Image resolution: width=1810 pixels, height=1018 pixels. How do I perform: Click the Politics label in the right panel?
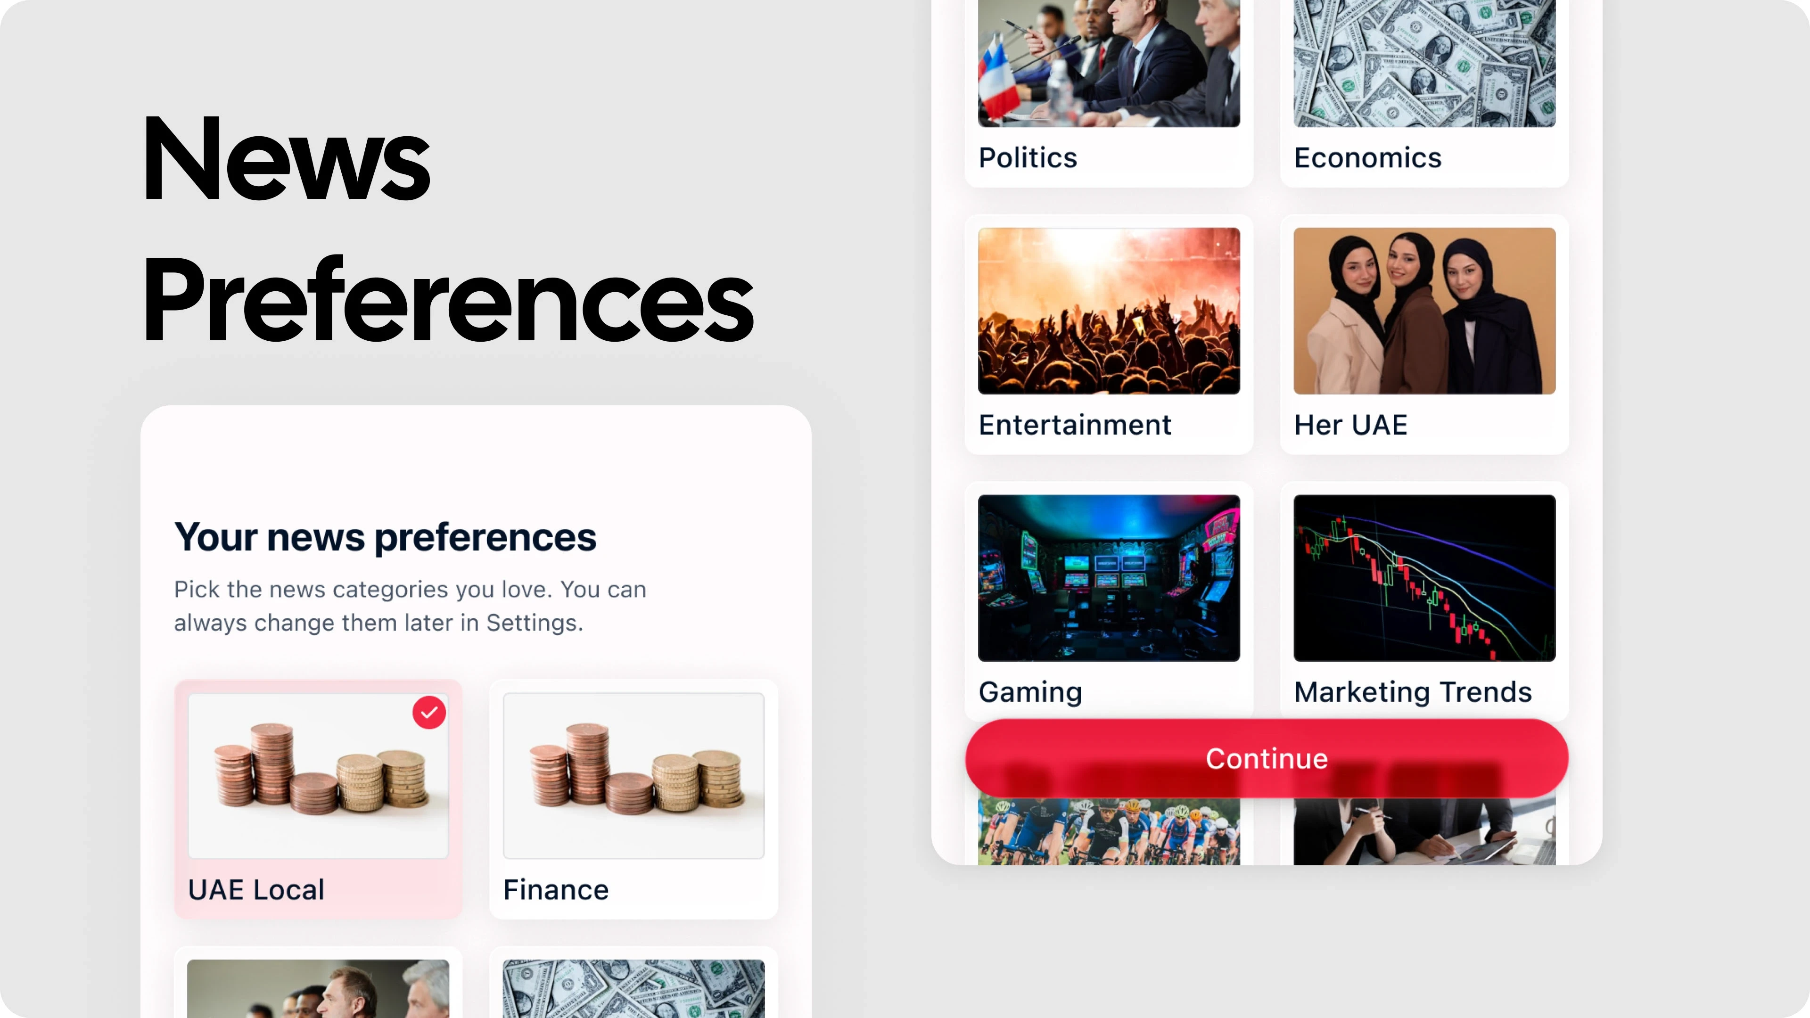pos(1027,158)
